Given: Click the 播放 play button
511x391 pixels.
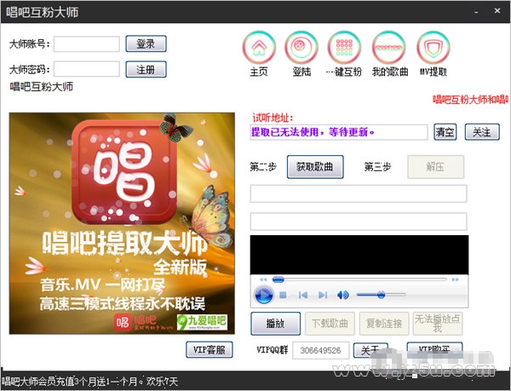Looking at the screenshot, I should [276, 324].
